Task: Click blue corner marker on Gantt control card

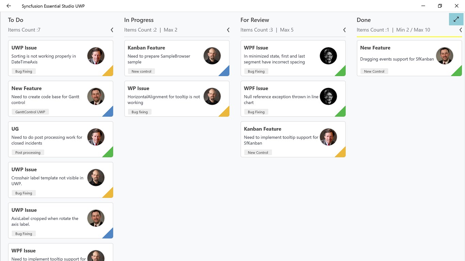Action: coord(110,113)
